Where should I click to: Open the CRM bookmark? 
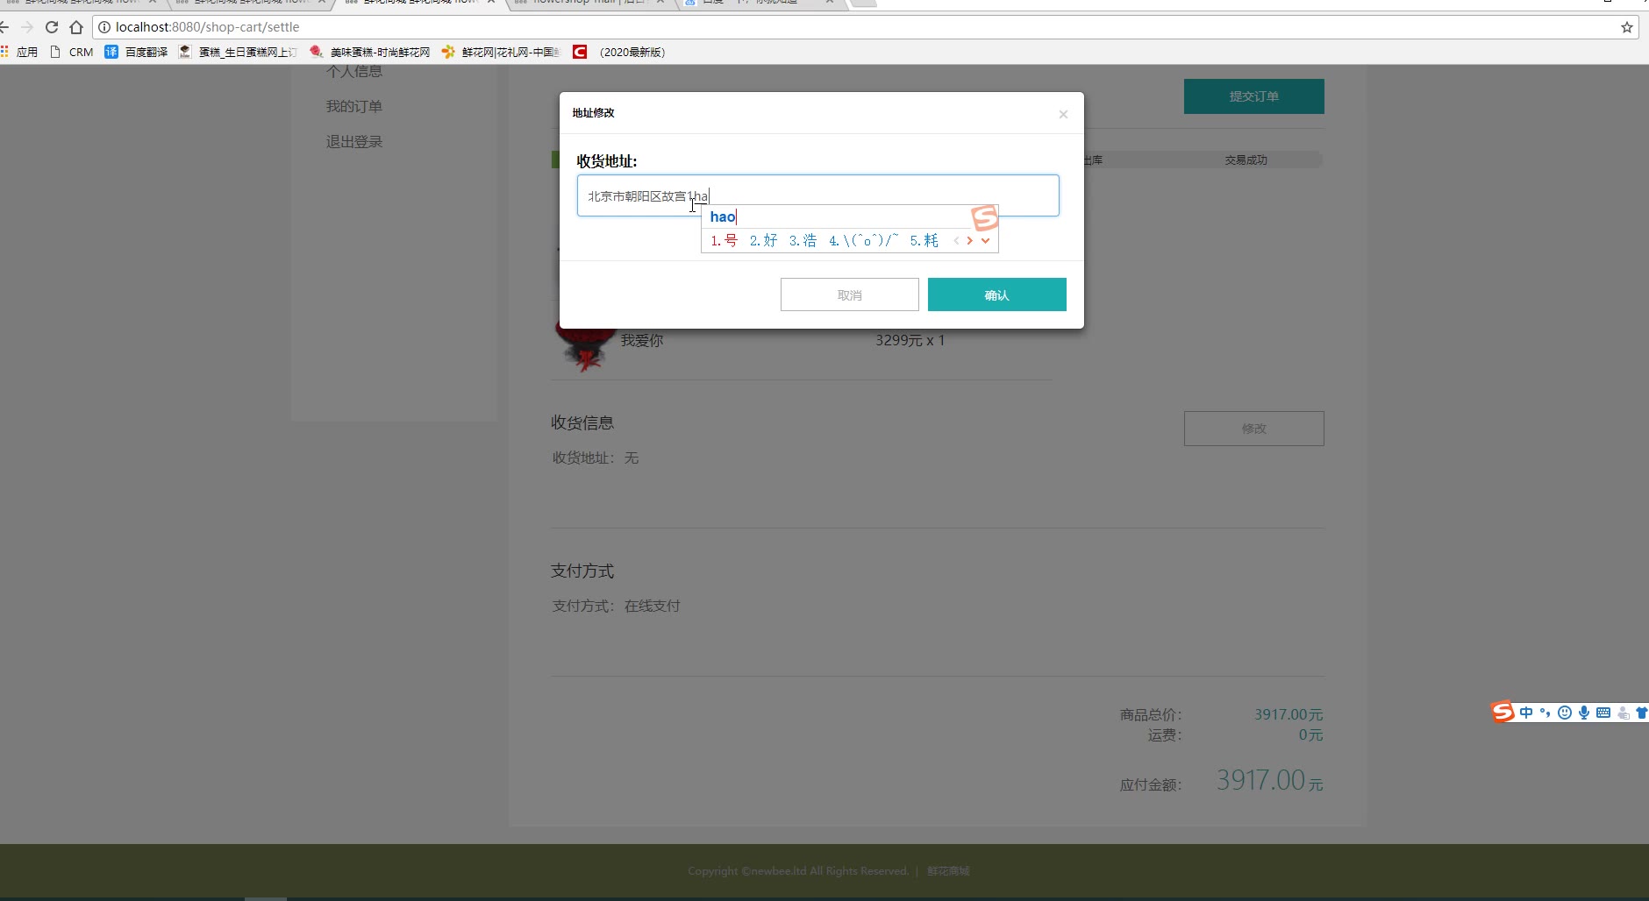click(72, 52)
